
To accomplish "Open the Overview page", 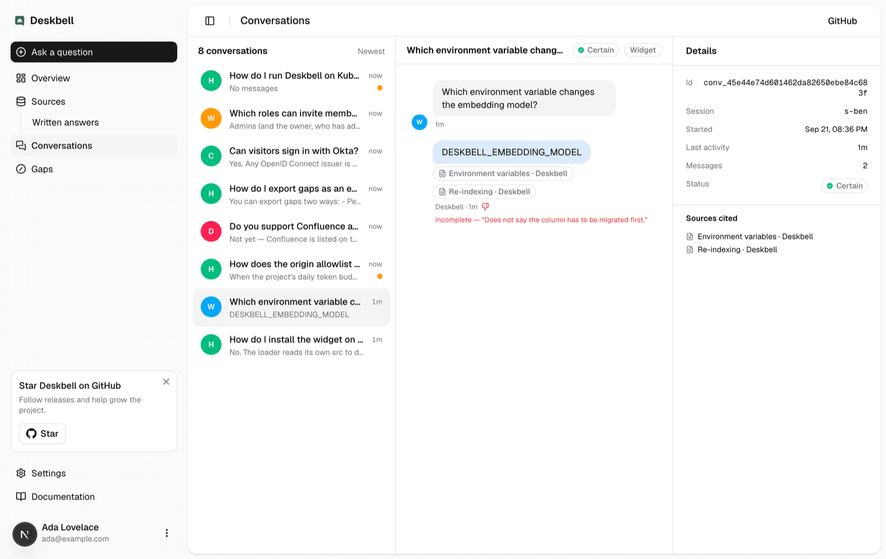I will tap(94, 78).
